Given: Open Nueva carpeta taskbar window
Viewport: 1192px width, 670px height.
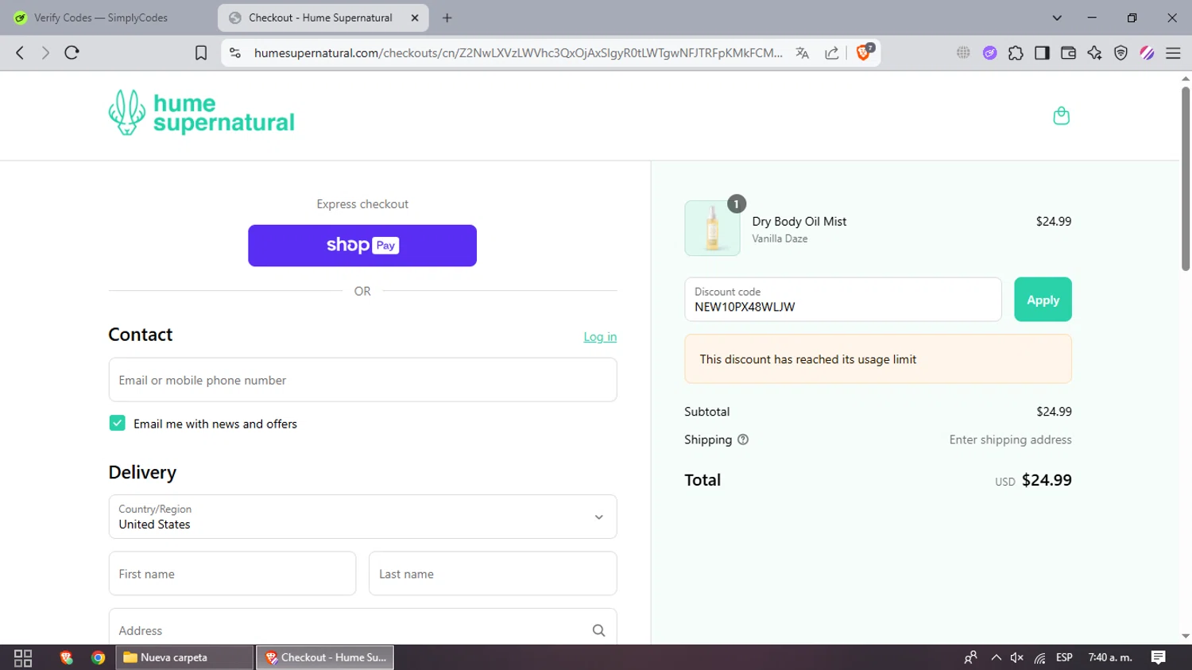Looking at the screenshot, I should point(184,657).
